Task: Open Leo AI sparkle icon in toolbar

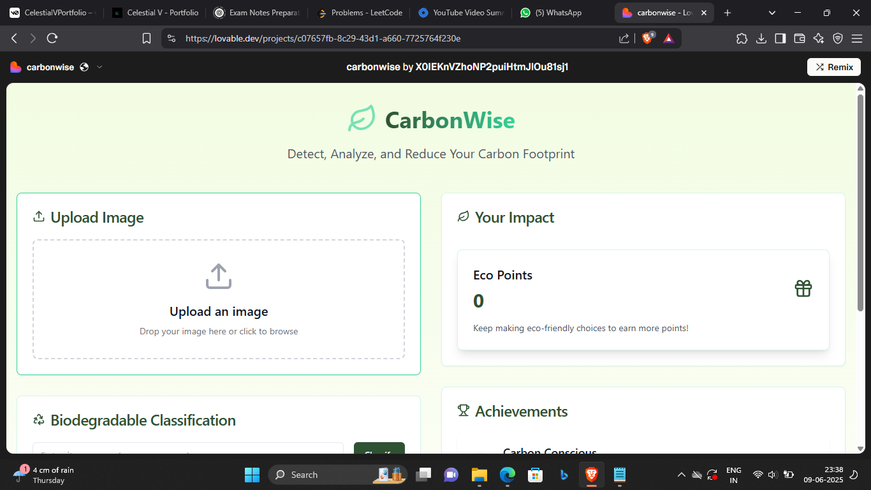Action: 818,38
